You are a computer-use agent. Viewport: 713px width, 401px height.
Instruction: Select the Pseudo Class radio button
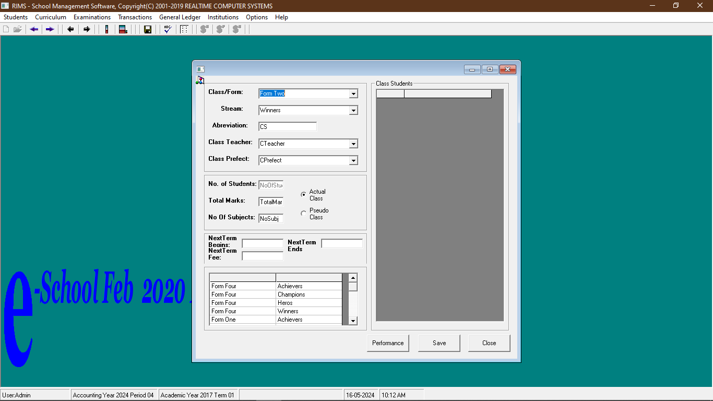pos(304,214)
